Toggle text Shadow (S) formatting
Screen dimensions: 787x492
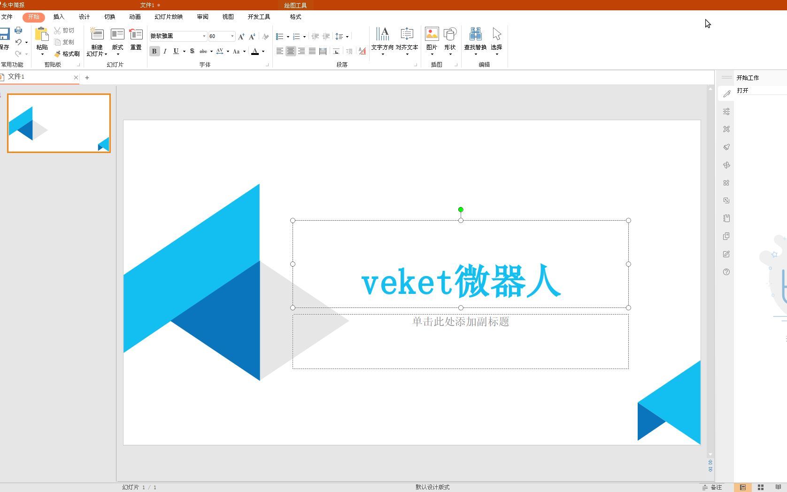(192, 51)
